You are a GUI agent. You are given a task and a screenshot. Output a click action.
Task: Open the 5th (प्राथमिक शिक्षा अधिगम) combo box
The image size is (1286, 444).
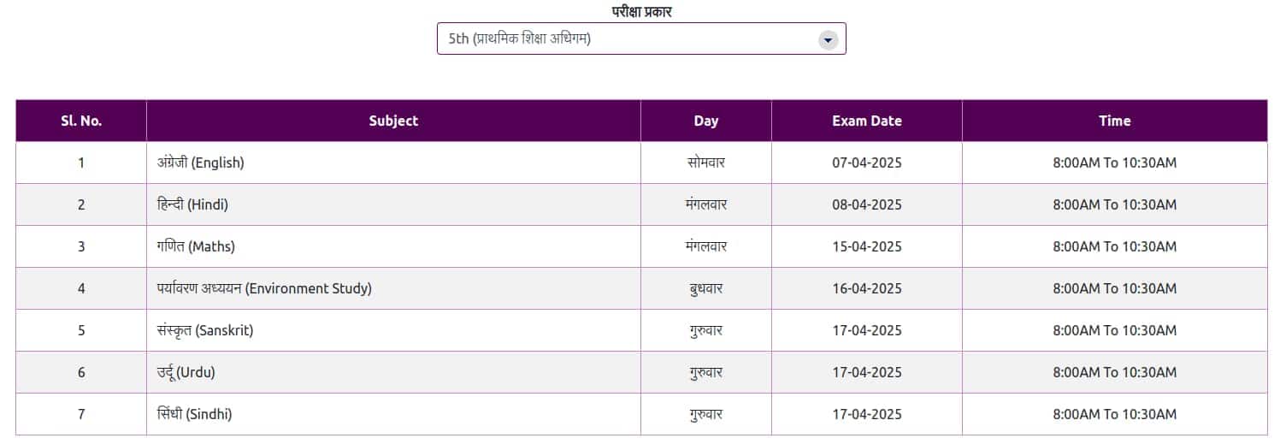point(641,38)
